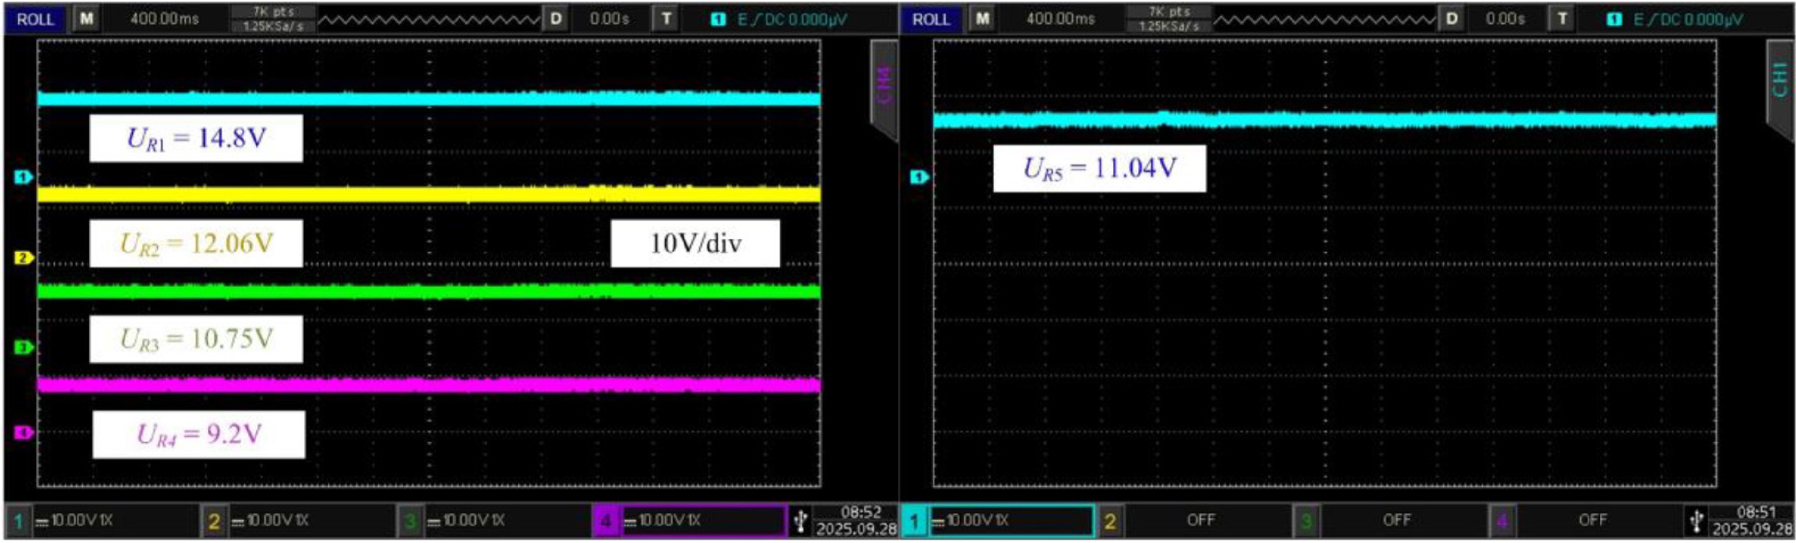Click the UR5 = 11.04V label
This screenshot has height=543, width=1796.
point(1100,169)
